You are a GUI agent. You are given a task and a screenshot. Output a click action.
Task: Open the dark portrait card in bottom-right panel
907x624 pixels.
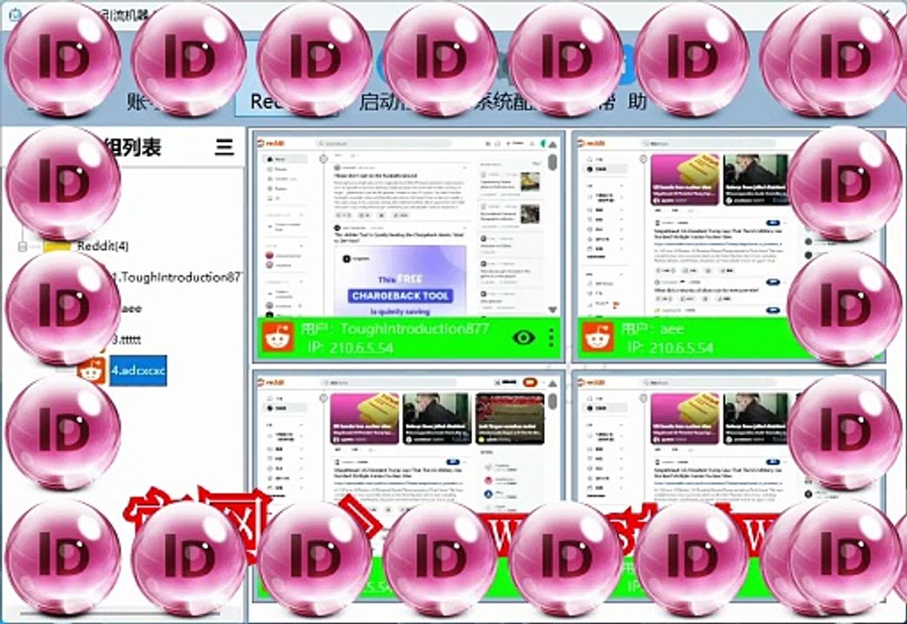[x=755, y=419]
